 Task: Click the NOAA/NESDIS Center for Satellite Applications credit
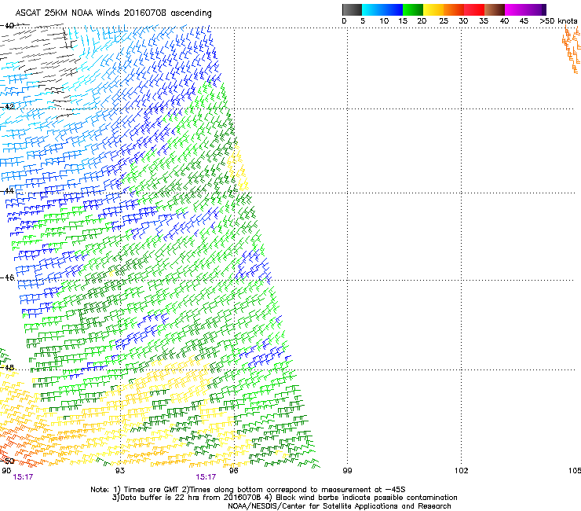(339, 506)
